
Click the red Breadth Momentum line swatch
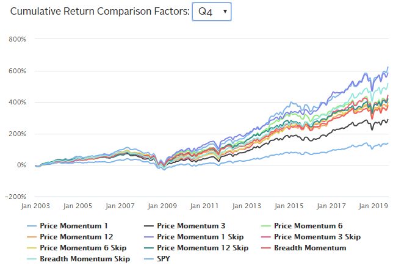[x=265, y=248]
